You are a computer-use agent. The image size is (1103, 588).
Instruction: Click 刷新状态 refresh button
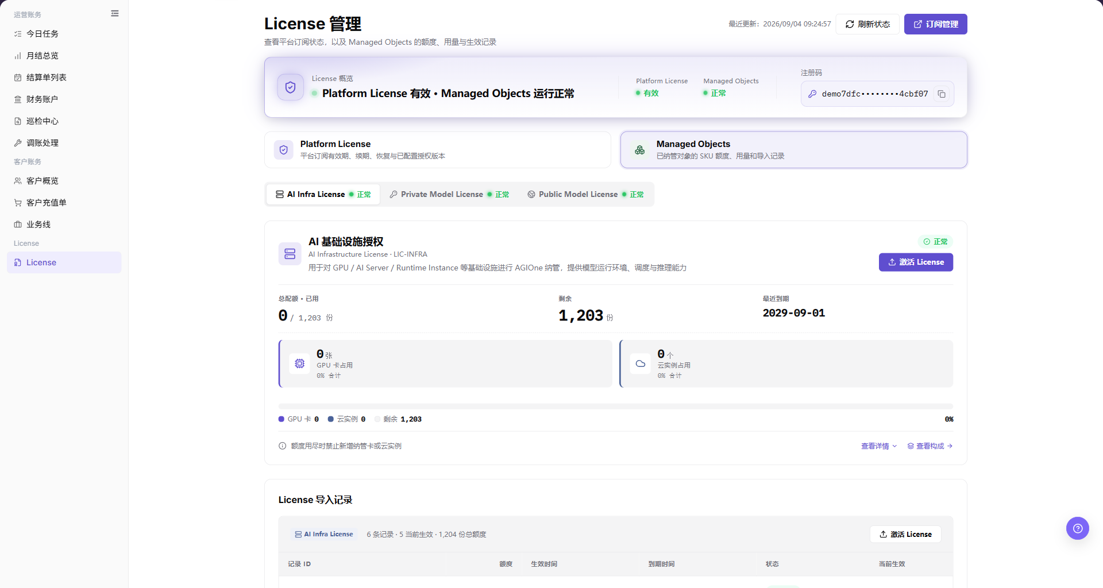click(x=867, y=24)
